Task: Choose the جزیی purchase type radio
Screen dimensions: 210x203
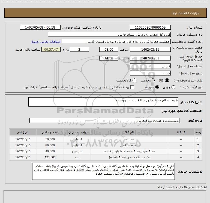Action: point(173,87)
